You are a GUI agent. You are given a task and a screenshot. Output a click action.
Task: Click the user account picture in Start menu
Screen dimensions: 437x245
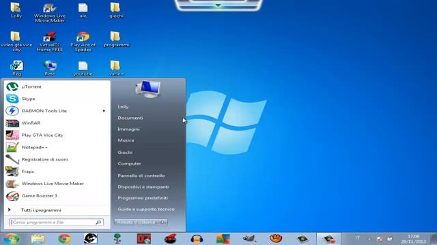[x=148, y=89]
